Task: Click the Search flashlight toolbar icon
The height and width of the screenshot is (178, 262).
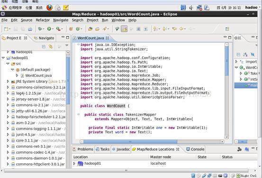Action: 105,29
